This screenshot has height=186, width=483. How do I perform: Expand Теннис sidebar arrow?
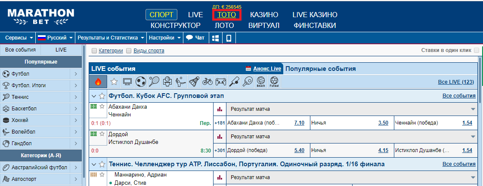click(76, 97)
